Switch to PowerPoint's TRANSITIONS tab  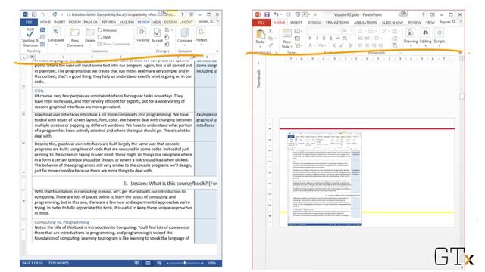coord(336,23)
